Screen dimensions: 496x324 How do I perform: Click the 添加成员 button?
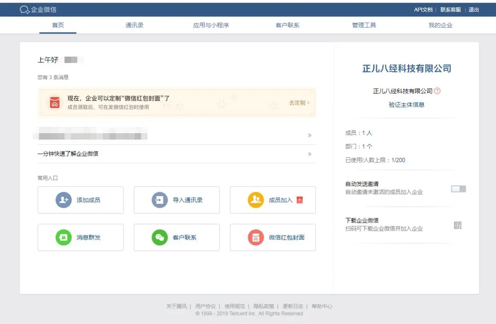click(81, 200)
